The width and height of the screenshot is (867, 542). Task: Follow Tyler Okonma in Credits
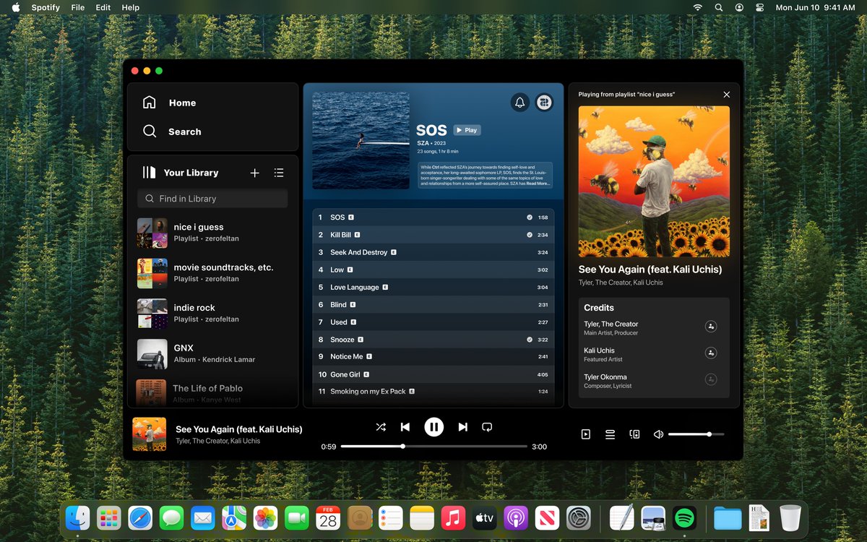tap(711, 379)
